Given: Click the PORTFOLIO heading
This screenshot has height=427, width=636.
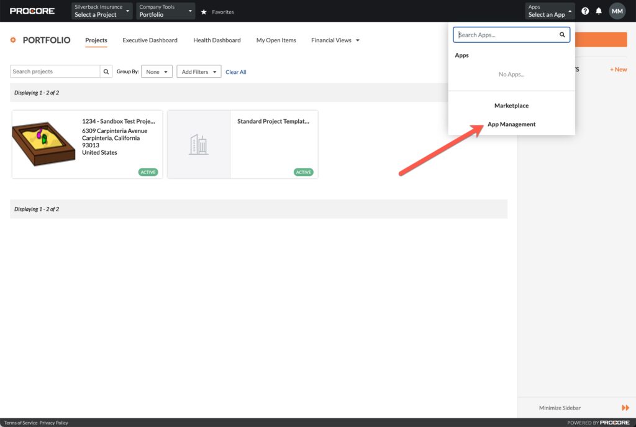Looking at the screenshot, I should point(47,40).
